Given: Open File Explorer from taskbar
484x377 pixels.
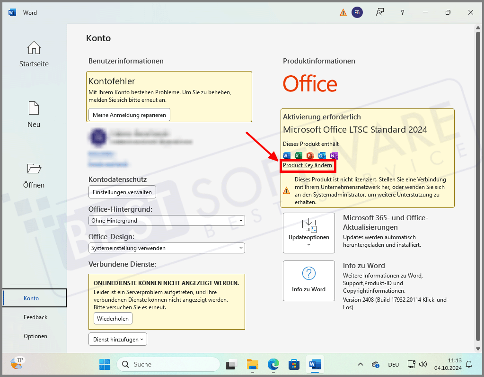Looking at the screenshot, I should pyautogui.click(x=253, y=364).
